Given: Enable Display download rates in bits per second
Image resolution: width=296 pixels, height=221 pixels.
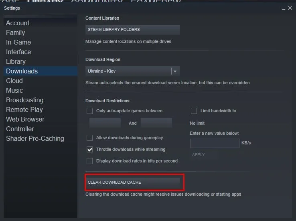Looking at the screenshot, I should [89, 161].
